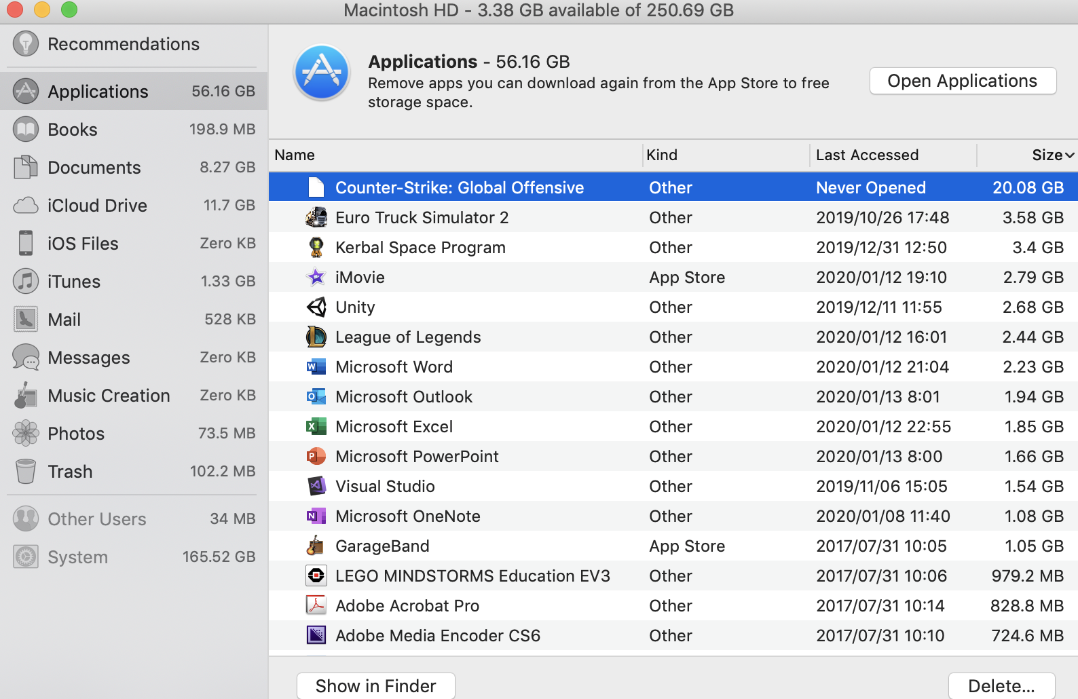This screenshot has width=1078, height=699.
Task: Click the System 165.52 GB size value
Action: tap(219, 556)
